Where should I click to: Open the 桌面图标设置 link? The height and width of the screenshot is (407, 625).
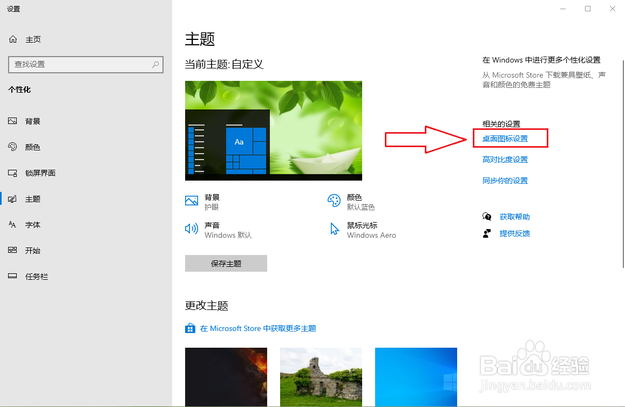tap(505, 139)
